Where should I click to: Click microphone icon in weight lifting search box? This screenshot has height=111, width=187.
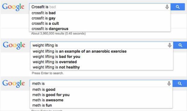coord(170,45)
